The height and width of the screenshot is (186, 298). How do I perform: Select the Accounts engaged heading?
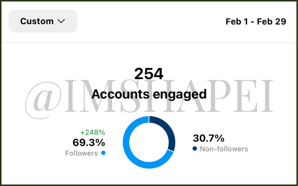149,94
